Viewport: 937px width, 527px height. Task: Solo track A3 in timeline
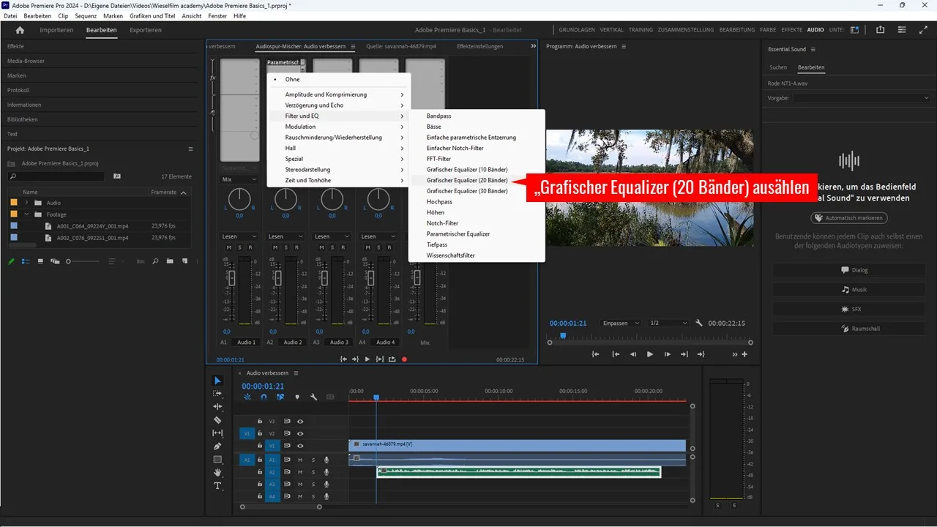(313, 485)
